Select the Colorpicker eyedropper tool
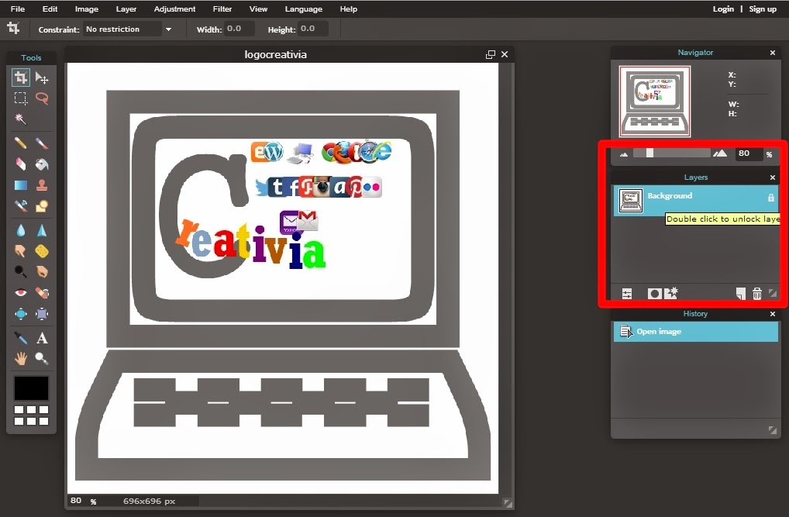Viewport: 789px width, 517px height. (x=21, y=338)
